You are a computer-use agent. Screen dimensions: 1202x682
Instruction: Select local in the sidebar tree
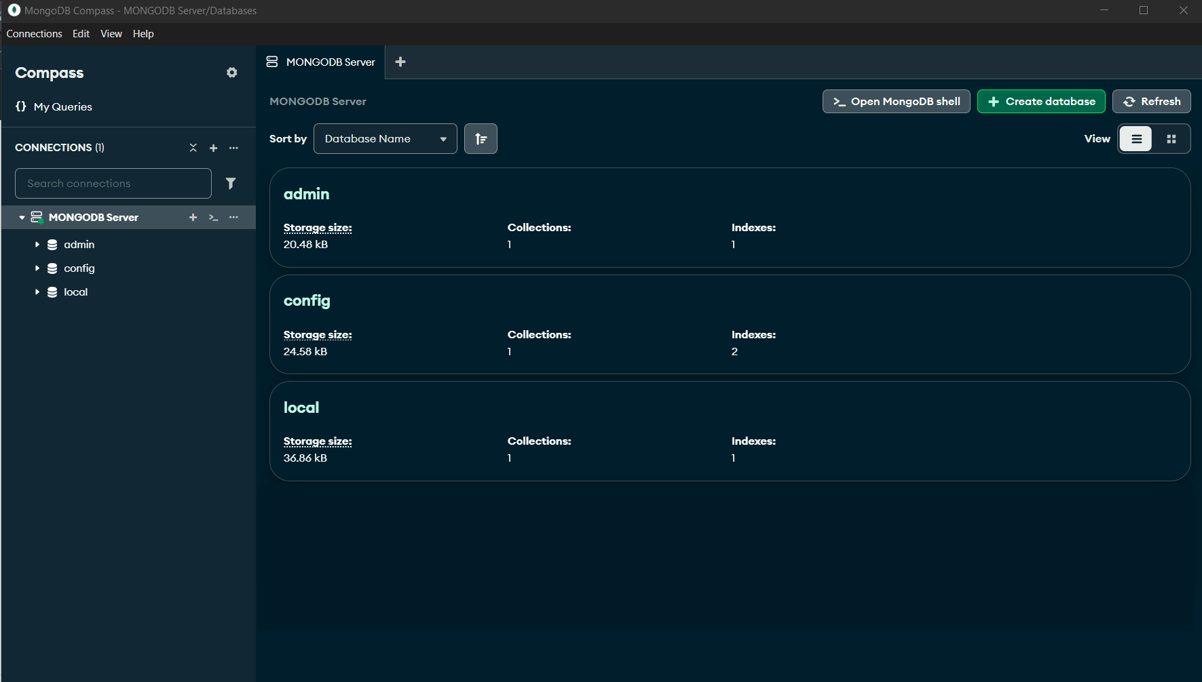tap(76, 292)
